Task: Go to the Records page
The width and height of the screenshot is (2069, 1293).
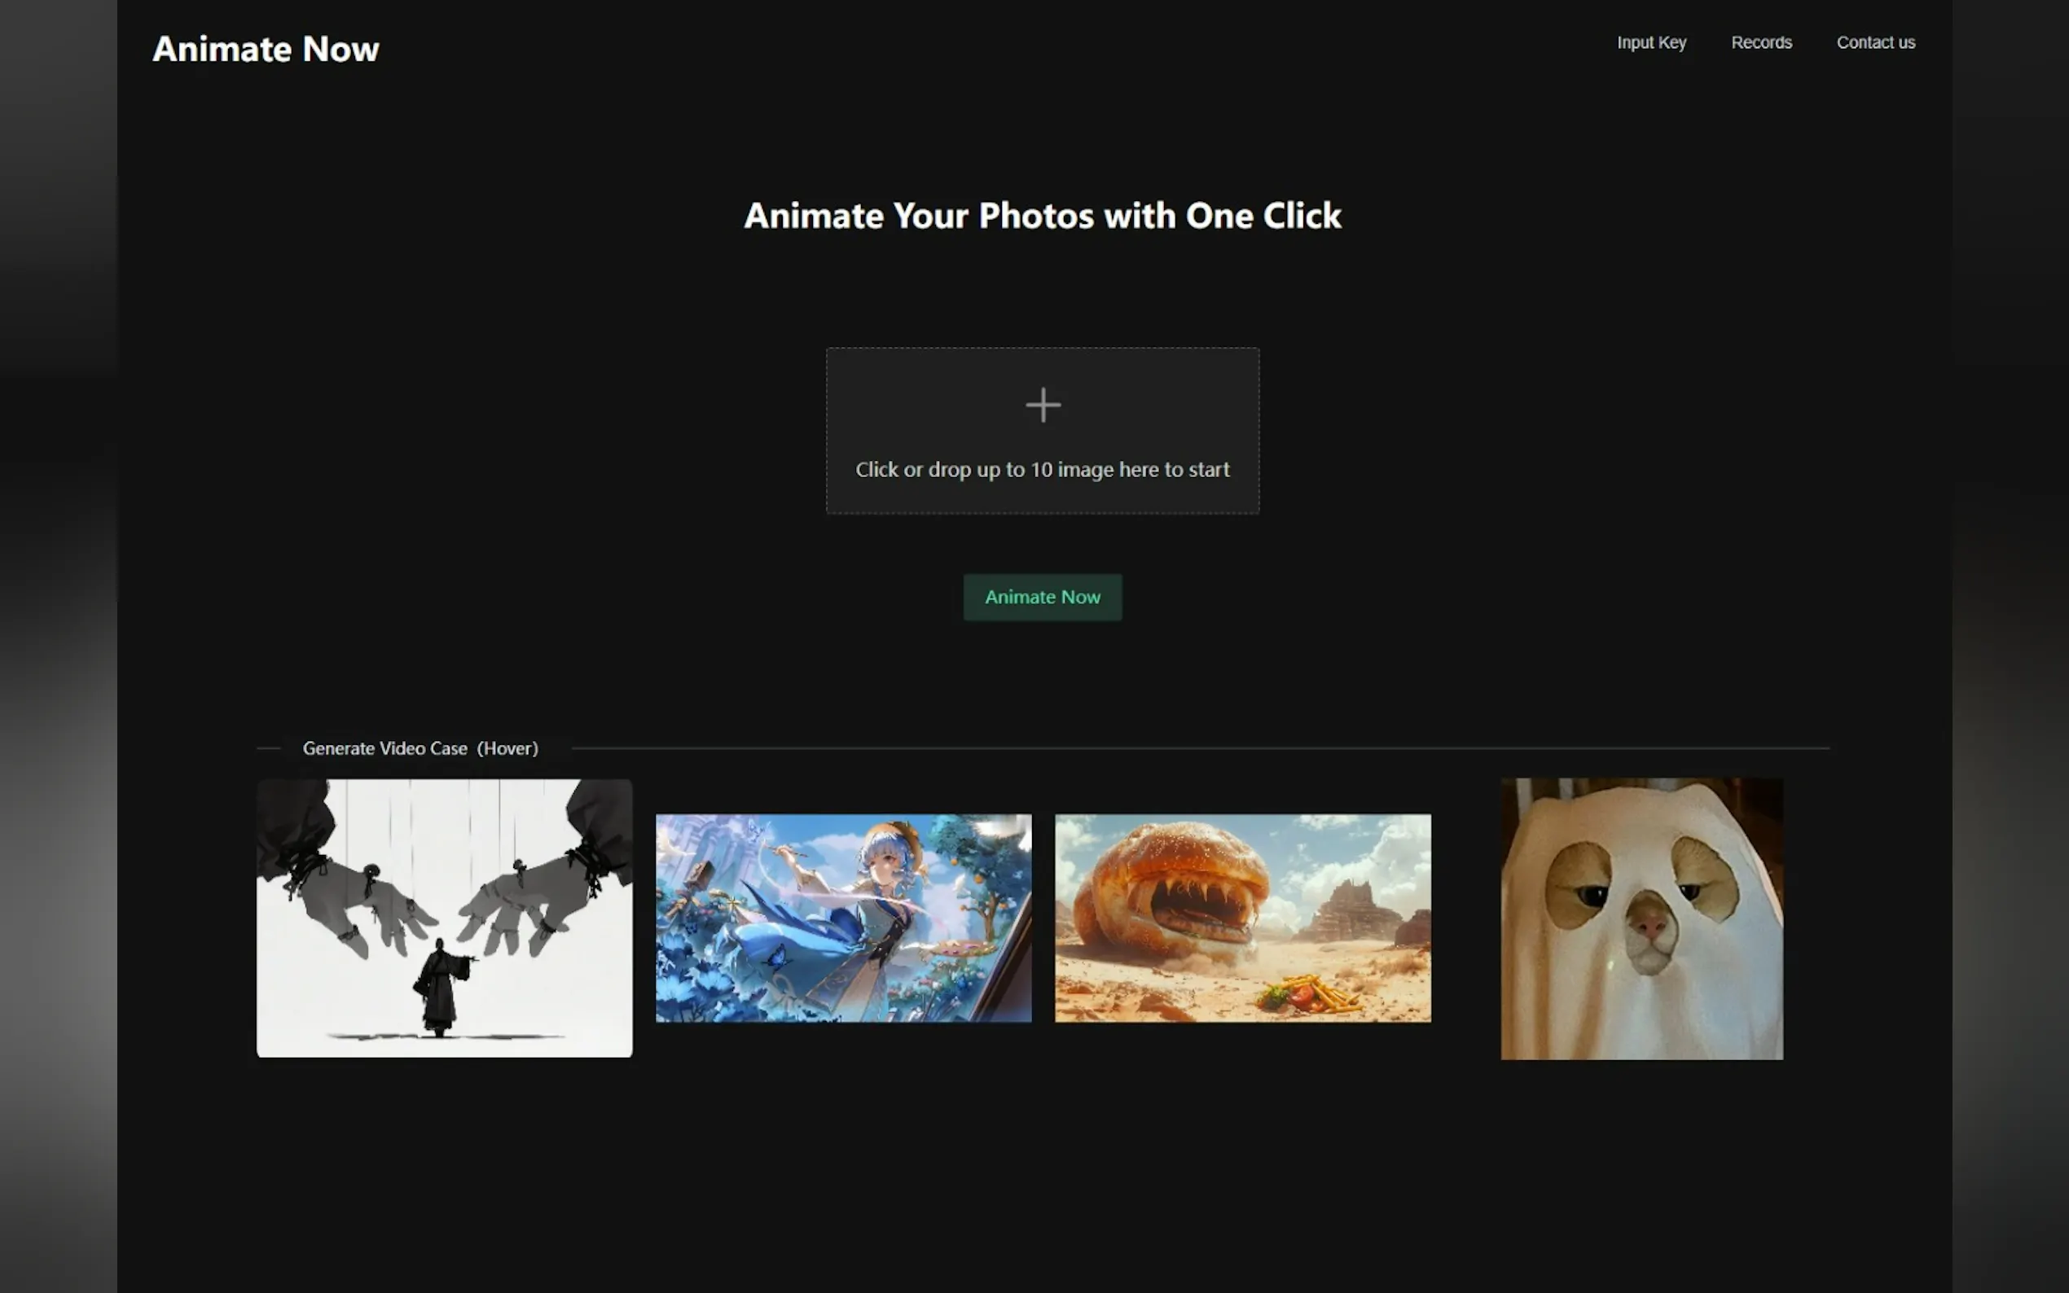Action: 1760,43
